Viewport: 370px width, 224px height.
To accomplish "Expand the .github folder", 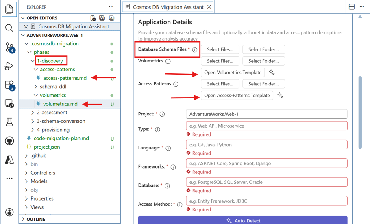I will click(26, 156).
